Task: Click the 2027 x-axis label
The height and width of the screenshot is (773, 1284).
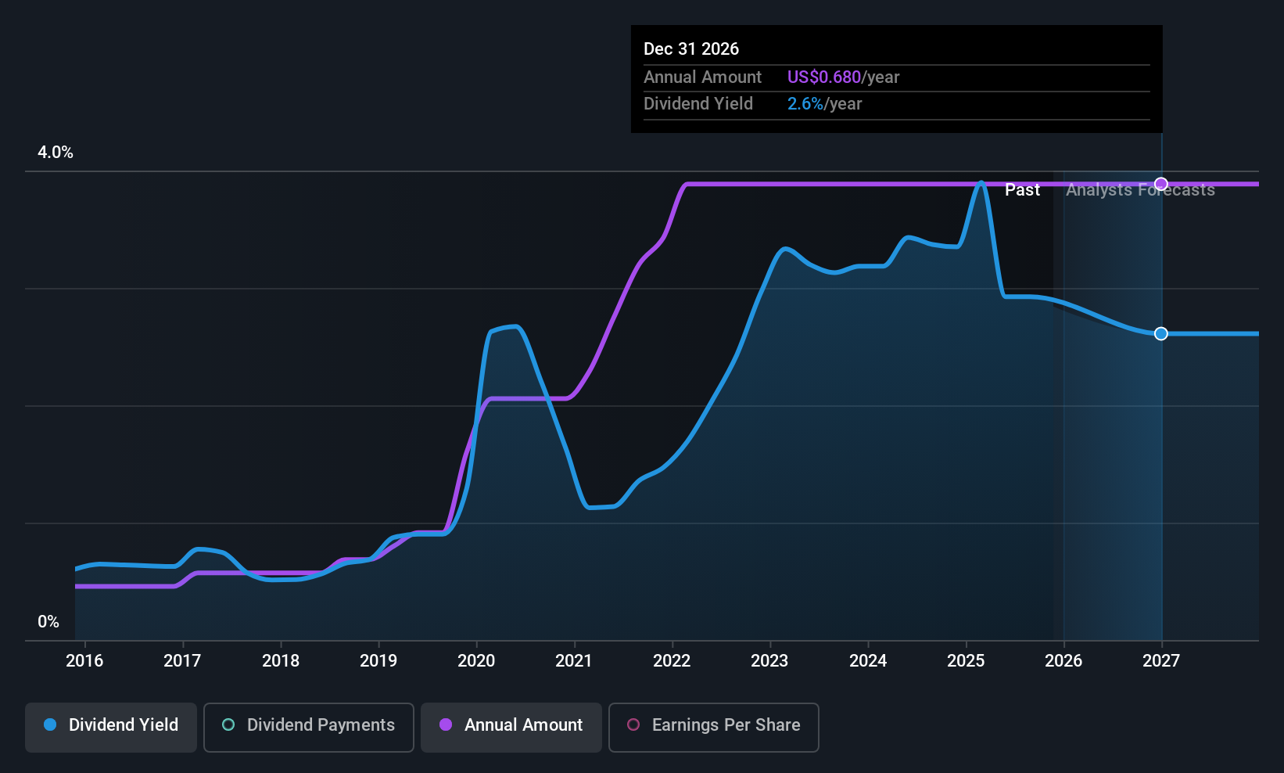Action: pyautogui.click(x=1161, y=660)
